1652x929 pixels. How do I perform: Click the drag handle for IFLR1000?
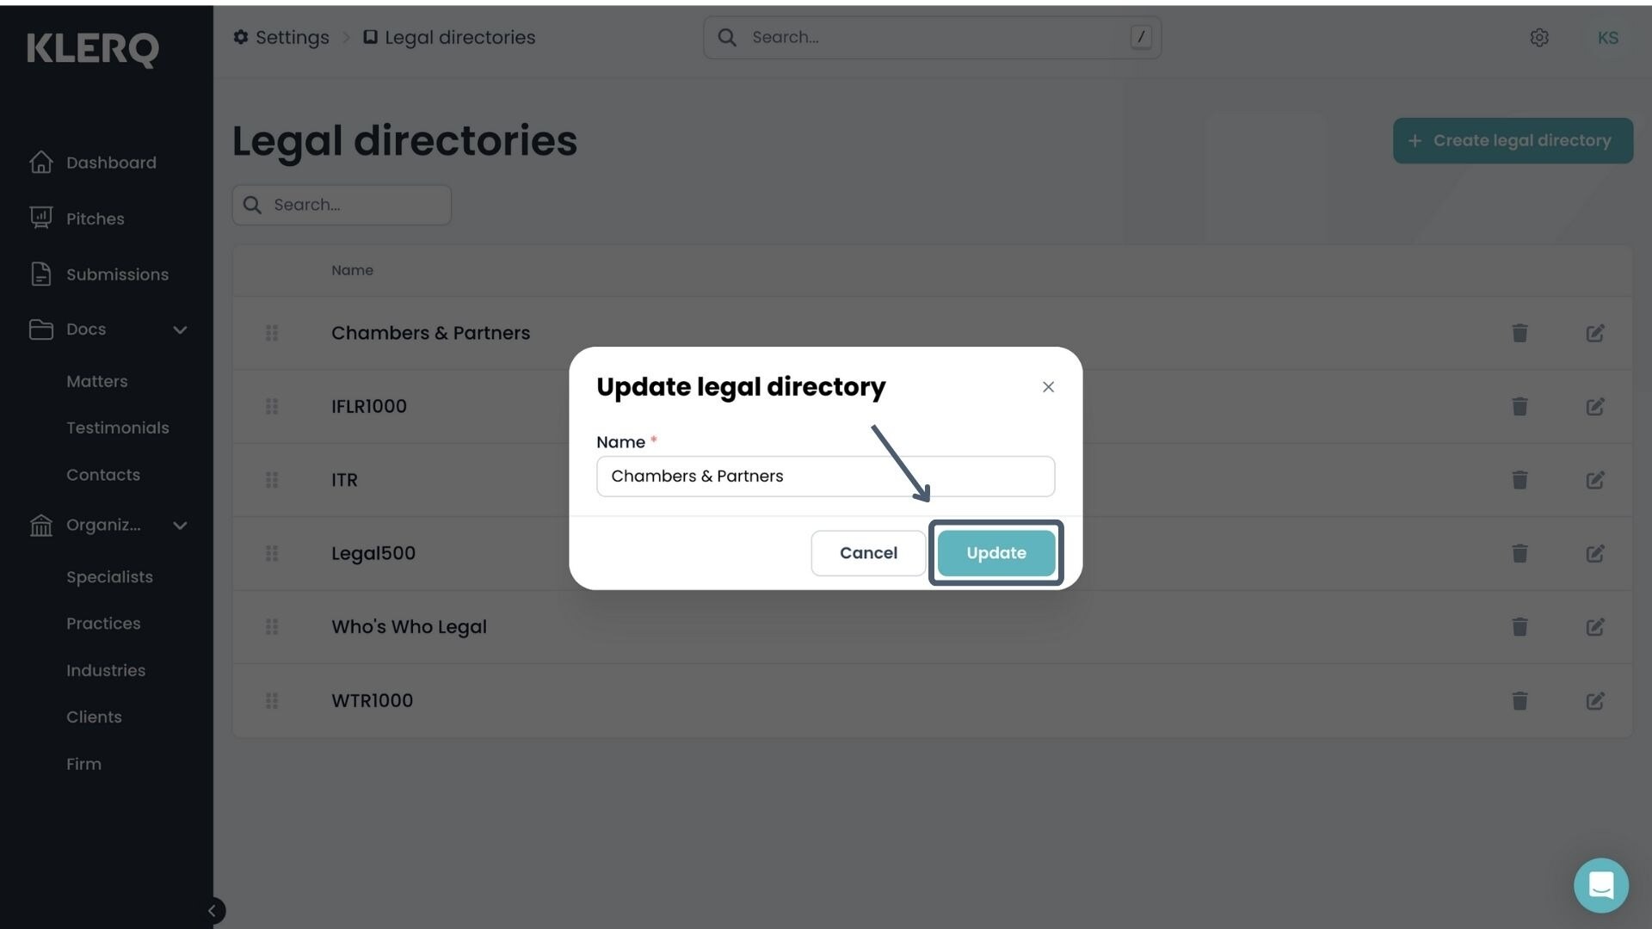coord(272,406)
